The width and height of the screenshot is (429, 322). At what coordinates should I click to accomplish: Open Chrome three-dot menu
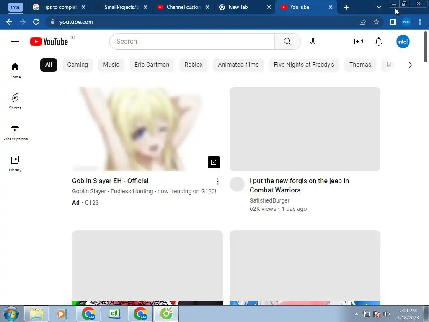click(420, 22)
